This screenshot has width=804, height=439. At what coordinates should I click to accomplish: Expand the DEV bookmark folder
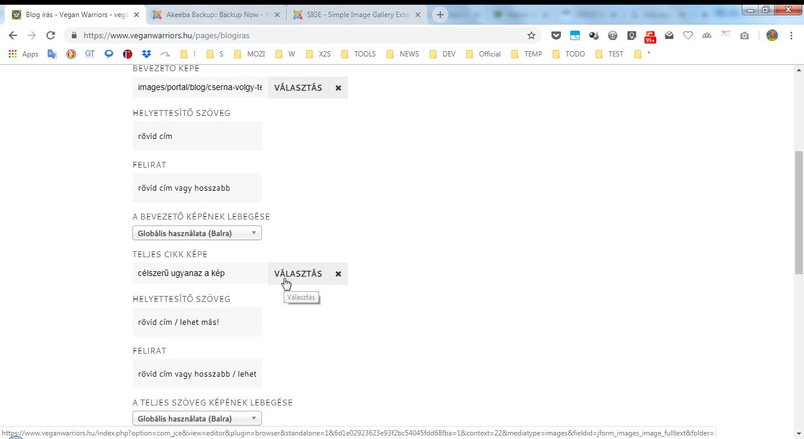(442, 54)
